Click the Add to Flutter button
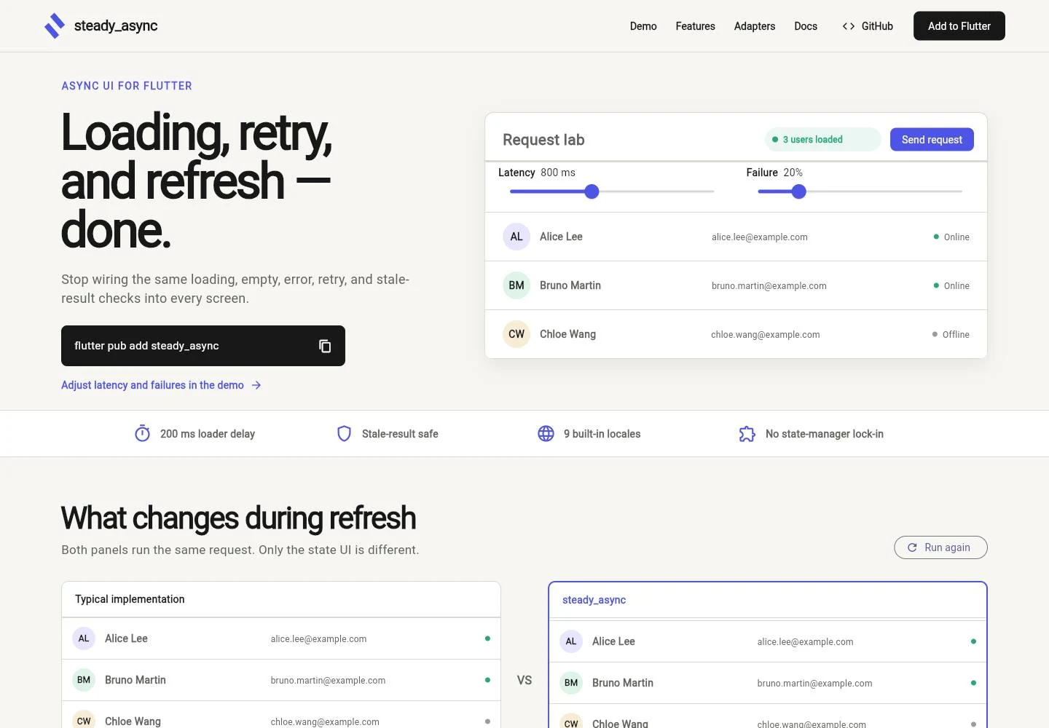Viewport: 1049px width, 728px height. tap(959, 26)
